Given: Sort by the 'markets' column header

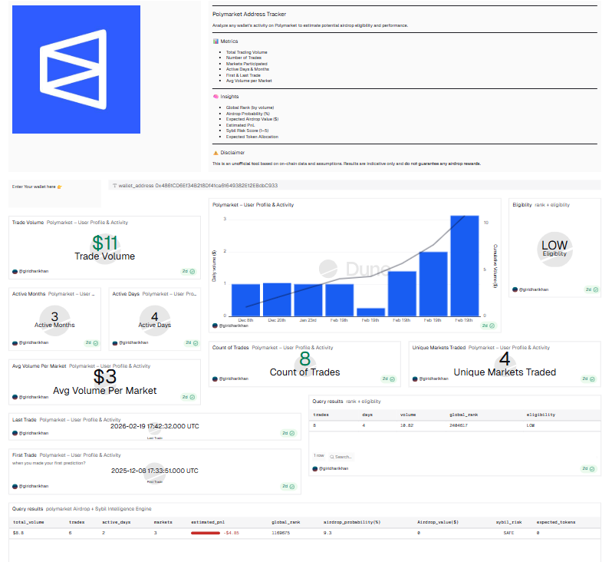Looking at the screenshot, I should click(x=163, y=522).
